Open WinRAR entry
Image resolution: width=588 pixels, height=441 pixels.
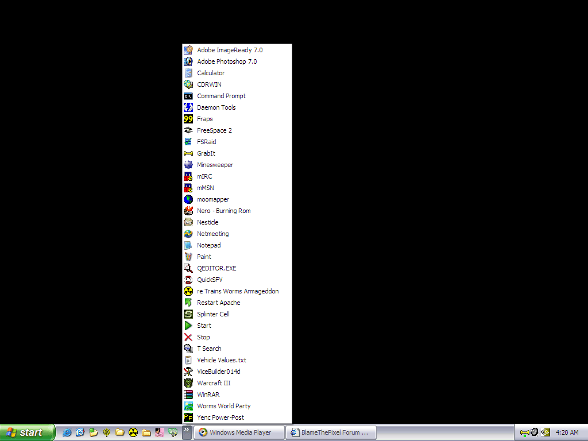(x=237, y=394)
